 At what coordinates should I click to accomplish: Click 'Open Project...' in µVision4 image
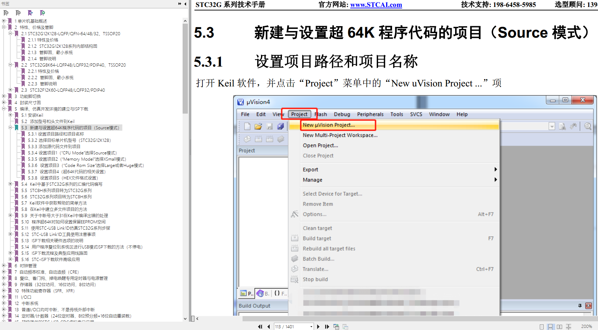[320, 146]
